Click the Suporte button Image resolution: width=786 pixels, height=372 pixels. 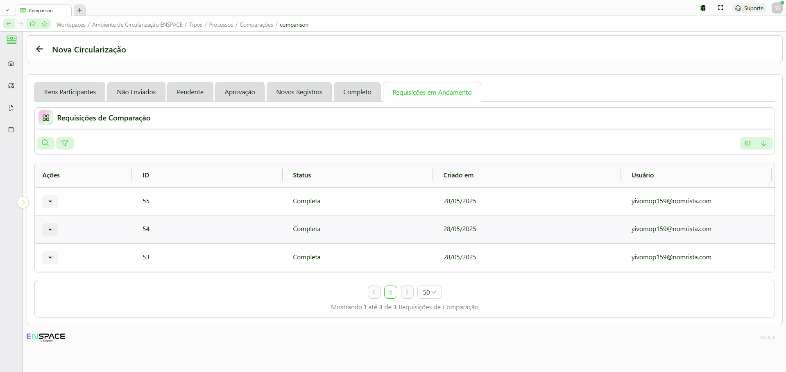tap(749, 8)
